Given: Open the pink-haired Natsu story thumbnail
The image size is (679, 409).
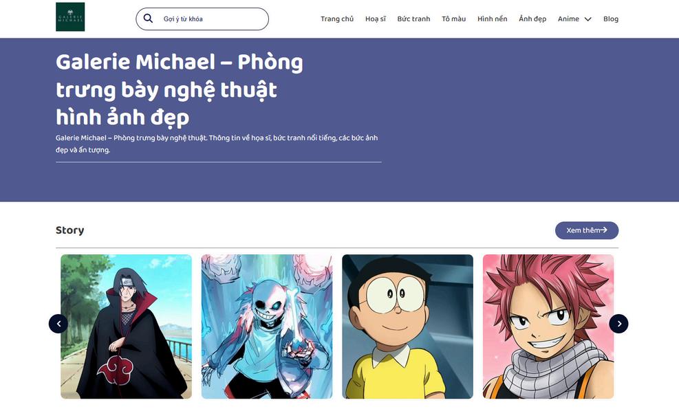Looking at the screenshot, I should click(548, 327).
